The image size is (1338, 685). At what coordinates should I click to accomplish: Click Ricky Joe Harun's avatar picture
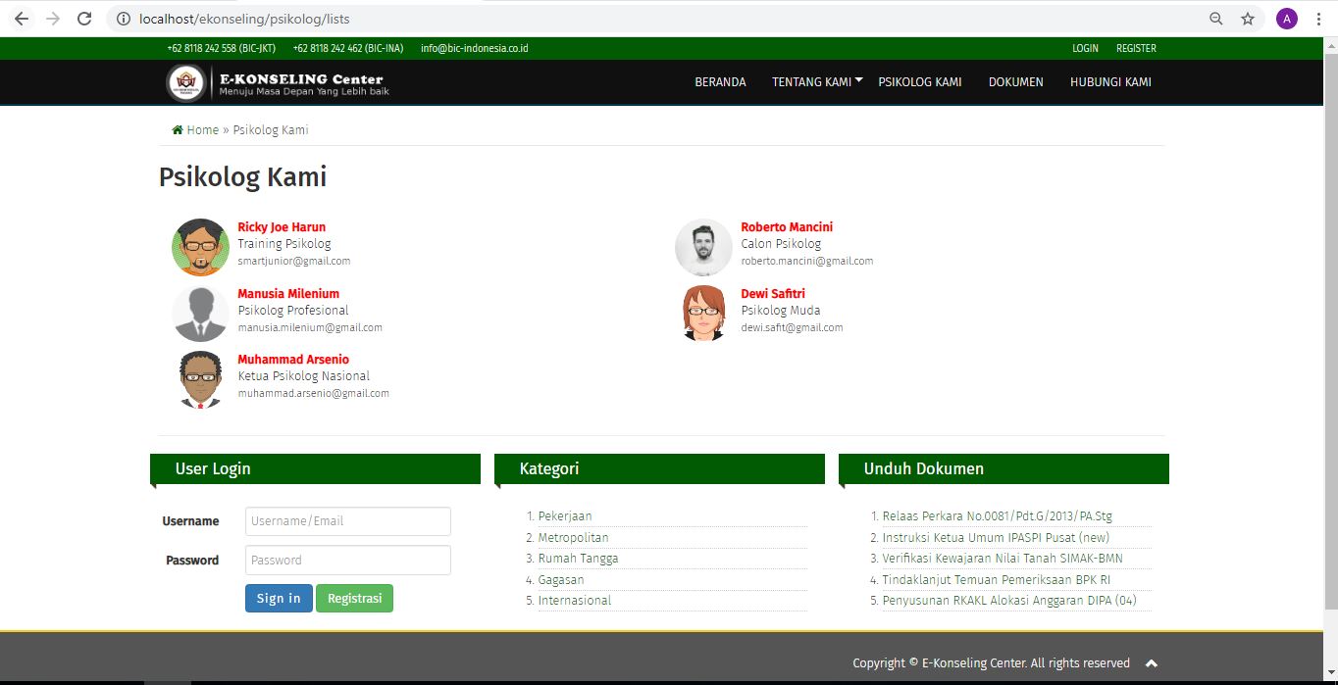point(200,247)
